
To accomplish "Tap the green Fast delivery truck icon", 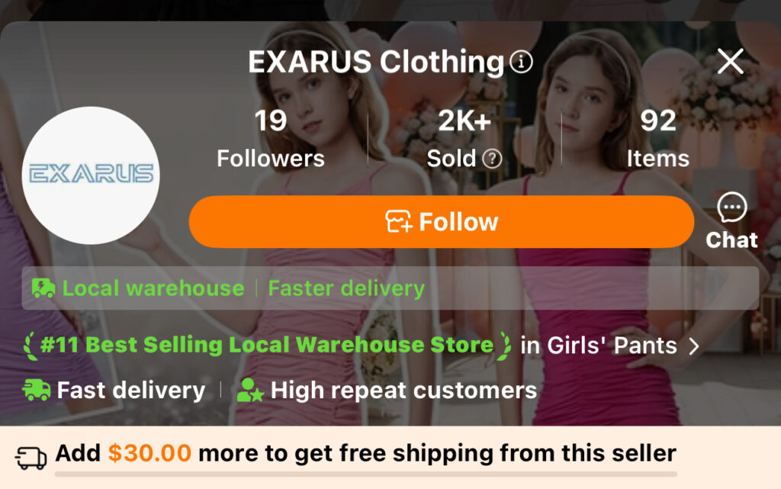I will [37, 390].
